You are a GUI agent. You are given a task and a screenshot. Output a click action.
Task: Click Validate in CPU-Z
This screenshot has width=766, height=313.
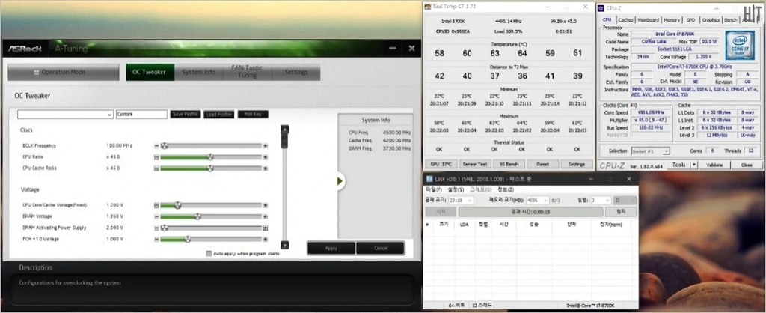pos(714,165)
